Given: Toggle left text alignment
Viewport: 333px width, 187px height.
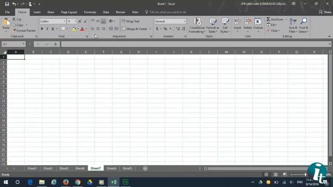Looking at the screenshot, I should [93, 29].
